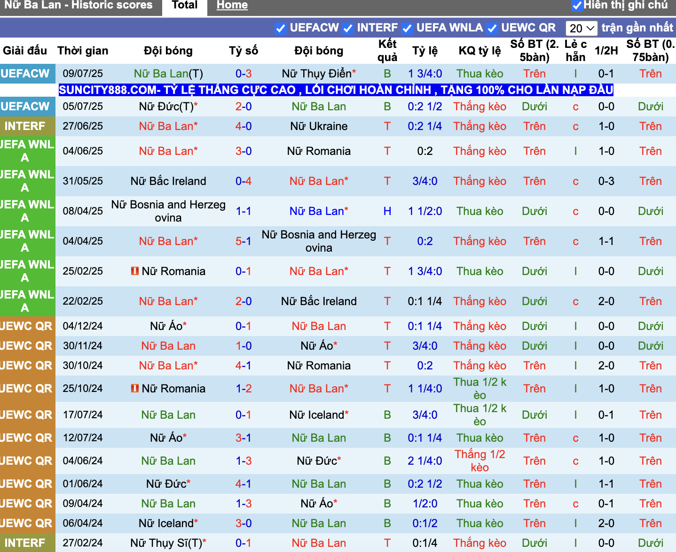This screenshot has height=552, width=676.
Task: Click the Tỷ số column header
Action: point(244,51)
